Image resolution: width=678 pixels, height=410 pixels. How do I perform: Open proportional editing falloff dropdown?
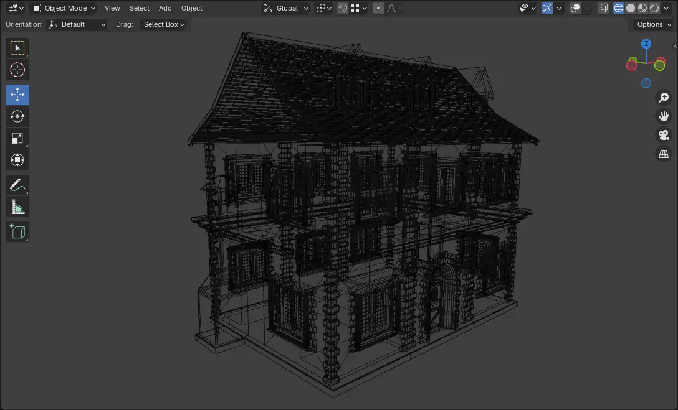click(394, 8)
